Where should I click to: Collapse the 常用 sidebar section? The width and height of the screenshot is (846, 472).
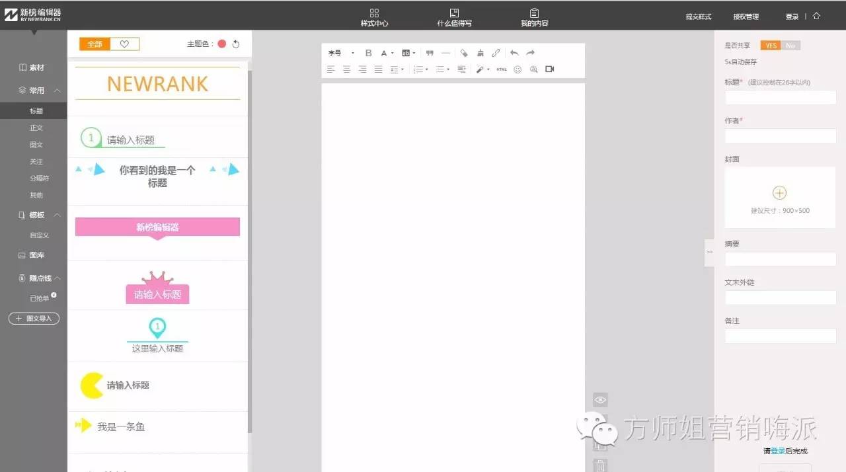(58, 91)
